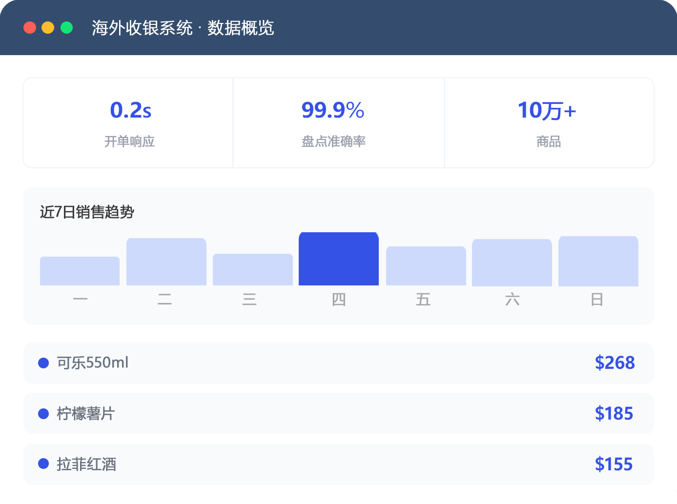Click the 一 weekday axis label
This screenshot has width=677, height=504.
(x=80, y=299)
